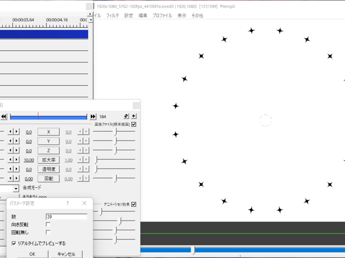Viewport: 345px width, 258px height.
Task: Jump to previous keyframe with rewind button
Action: pos(4,116)
